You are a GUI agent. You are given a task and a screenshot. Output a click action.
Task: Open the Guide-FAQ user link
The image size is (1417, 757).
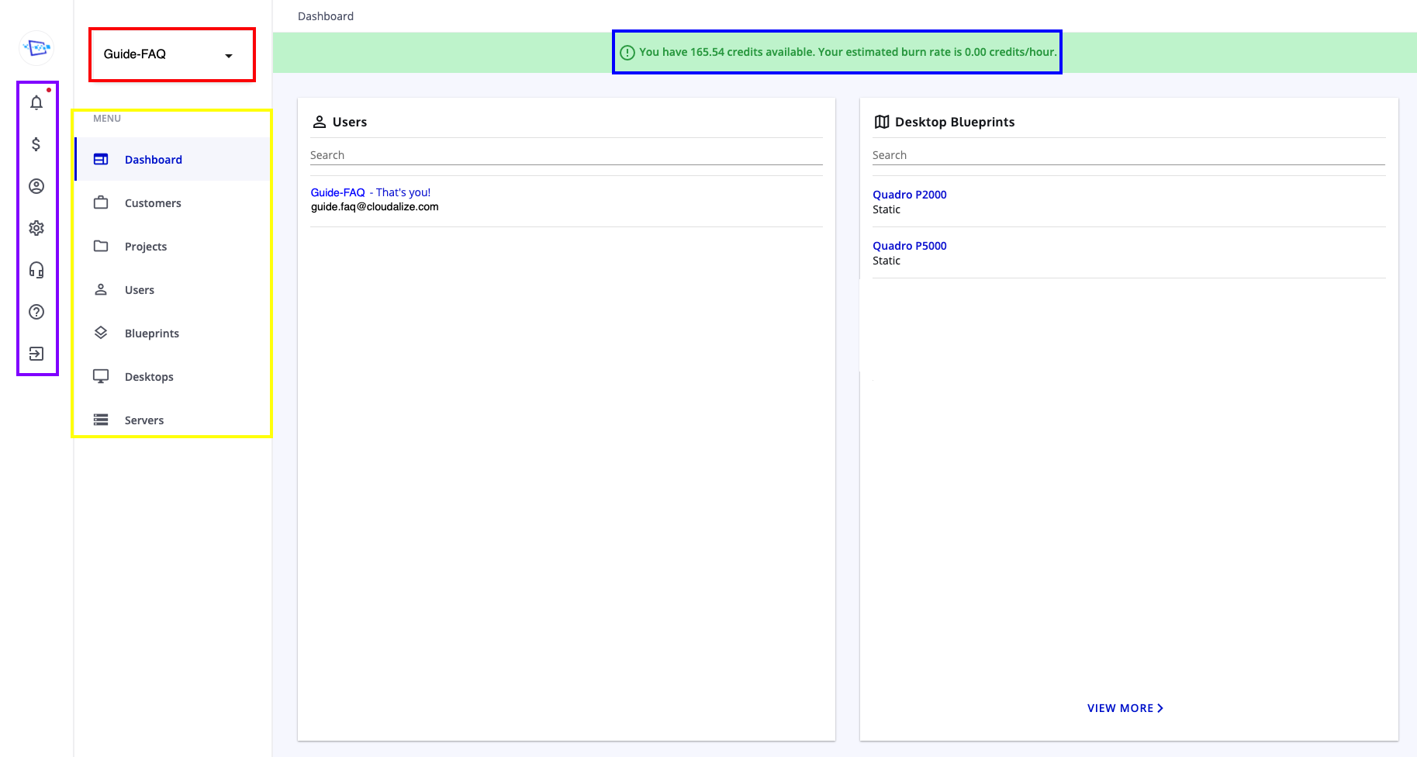pyautogui.click(x=338, y=192)
